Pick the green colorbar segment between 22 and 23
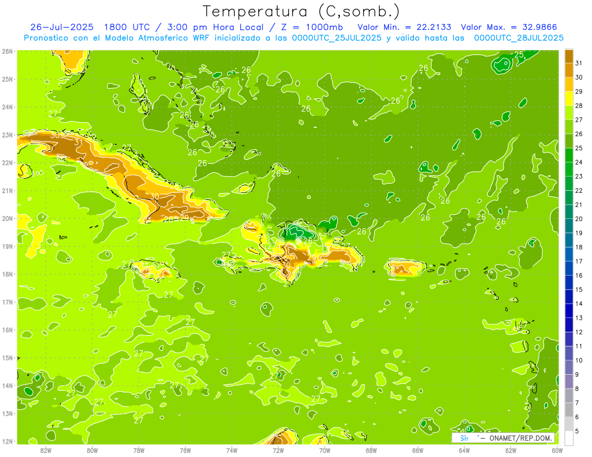The height and width of the screenshot is (457, 592). pos(569,183)
